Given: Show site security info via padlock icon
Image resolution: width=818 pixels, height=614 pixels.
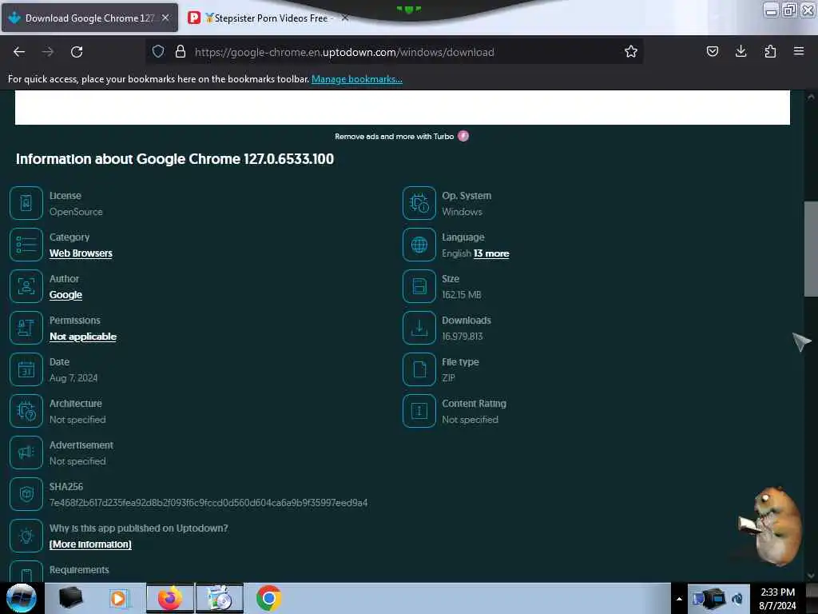Looking at the screenshot, I should 181,51.
